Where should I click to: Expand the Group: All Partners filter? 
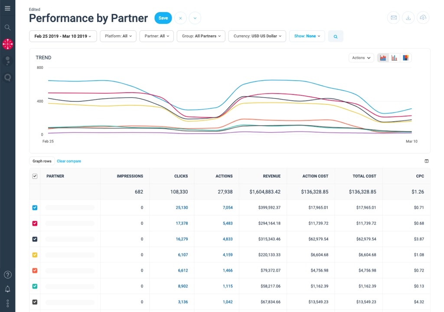(201, 36)
